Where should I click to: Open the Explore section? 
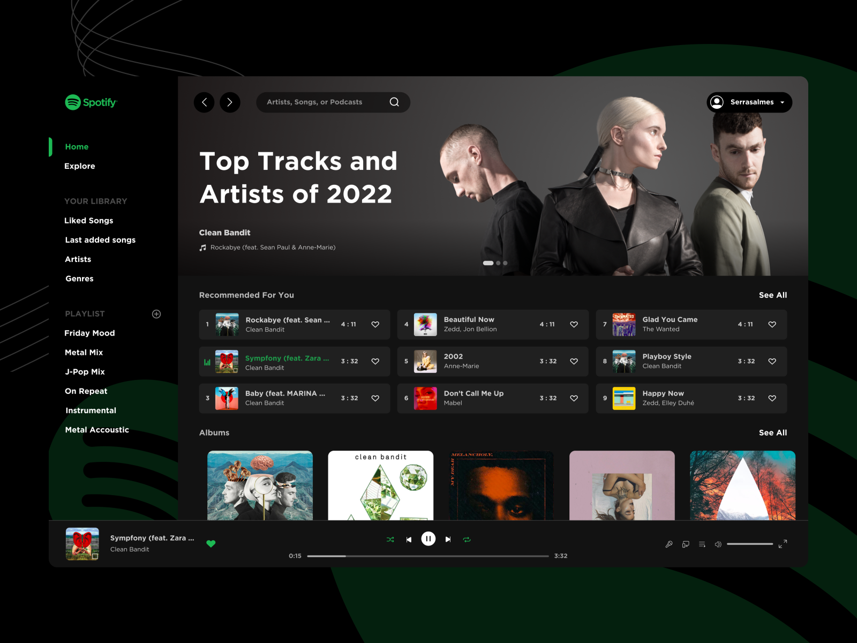tap(79, 166)
